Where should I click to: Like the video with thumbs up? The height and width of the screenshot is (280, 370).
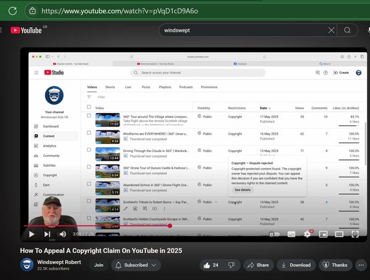point(211,265)
